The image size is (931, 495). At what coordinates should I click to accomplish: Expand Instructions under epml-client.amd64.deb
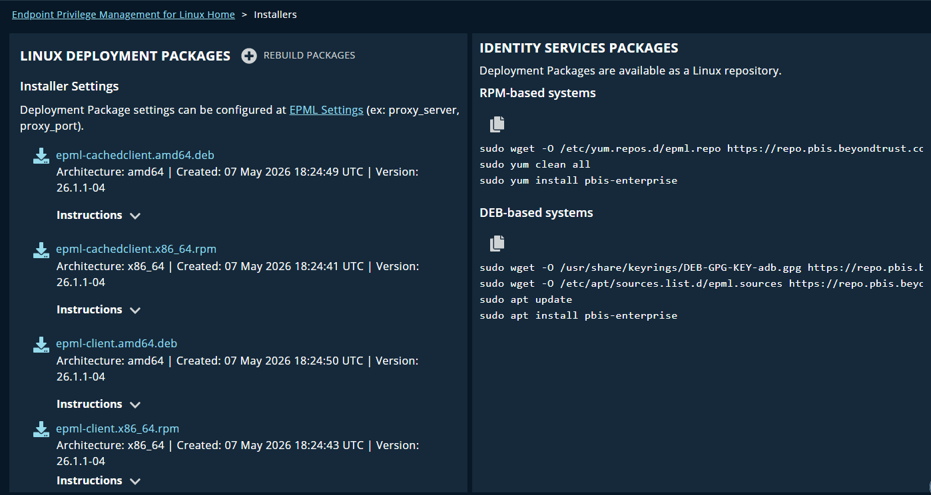tap(99, 404)
